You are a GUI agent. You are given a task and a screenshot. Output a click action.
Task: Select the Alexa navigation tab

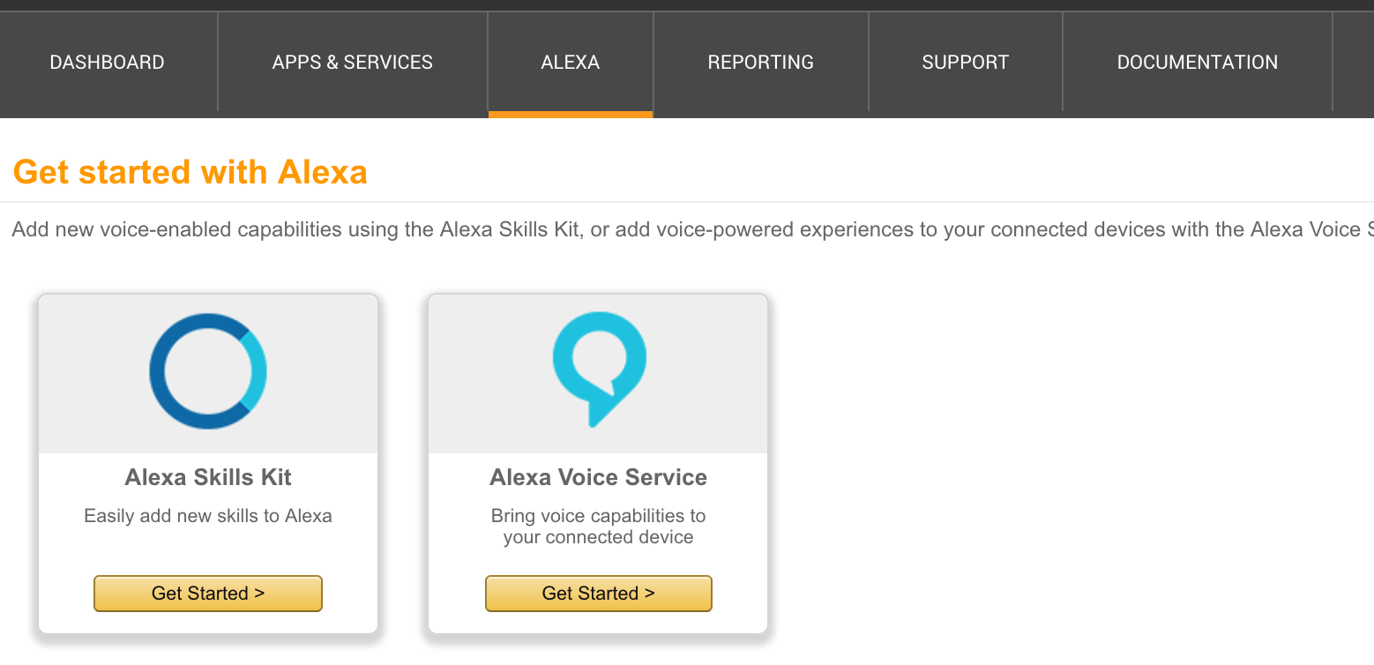[571, 63]
